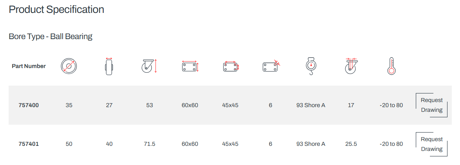Click the swivel offset castor icon

pyautogui.click(x=351, y=66)
